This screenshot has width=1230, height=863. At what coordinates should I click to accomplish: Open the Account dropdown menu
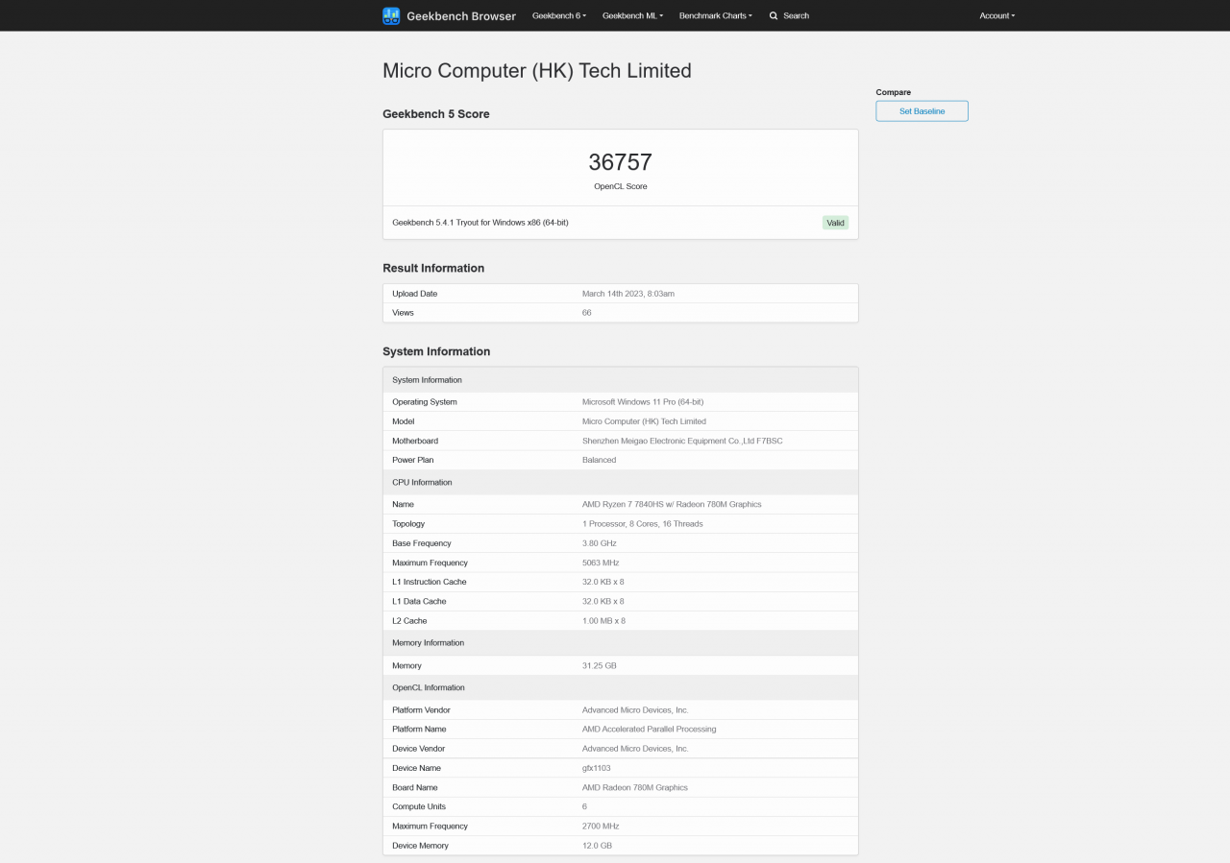pyautogui.click(x=996, y=15)
